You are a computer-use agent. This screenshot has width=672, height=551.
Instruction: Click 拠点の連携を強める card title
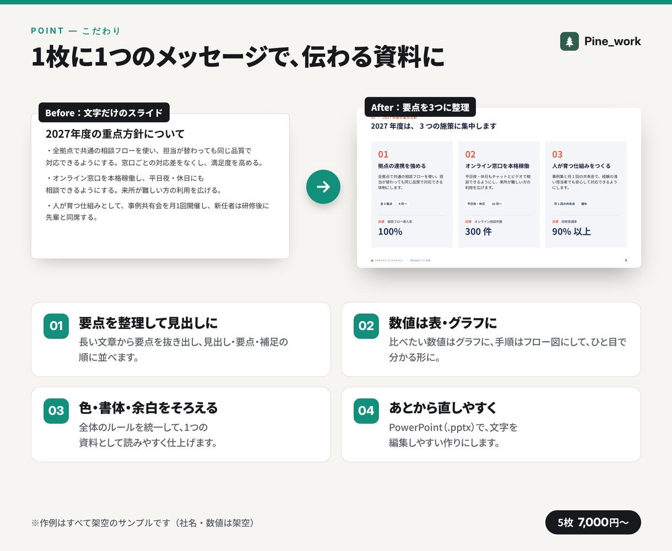402,166
